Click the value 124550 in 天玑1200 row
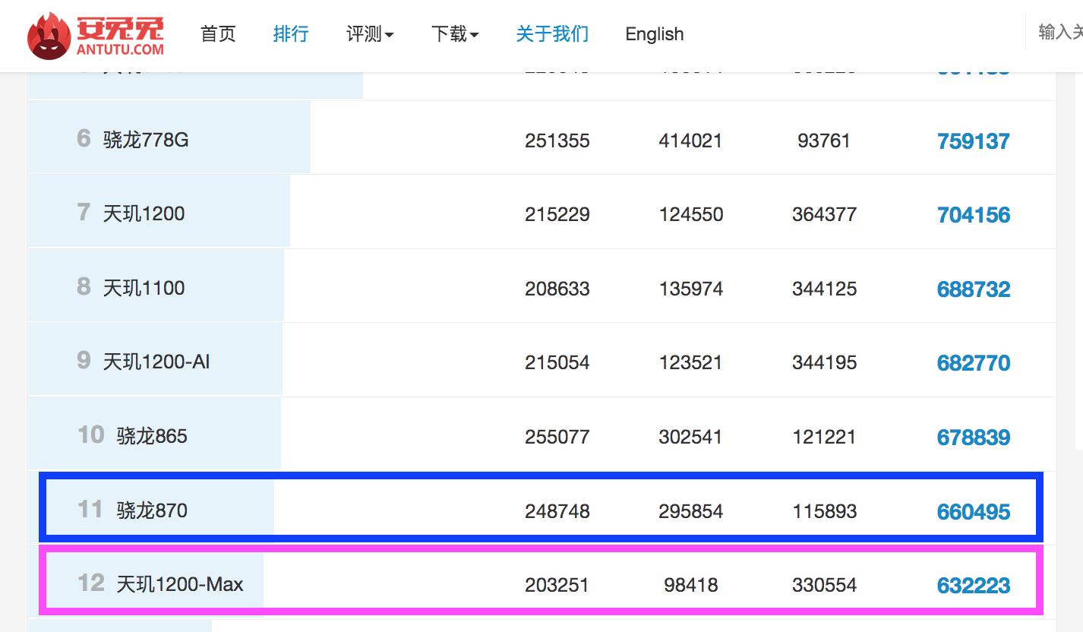This screenshot has height=632, width=1083. point(691,215)
